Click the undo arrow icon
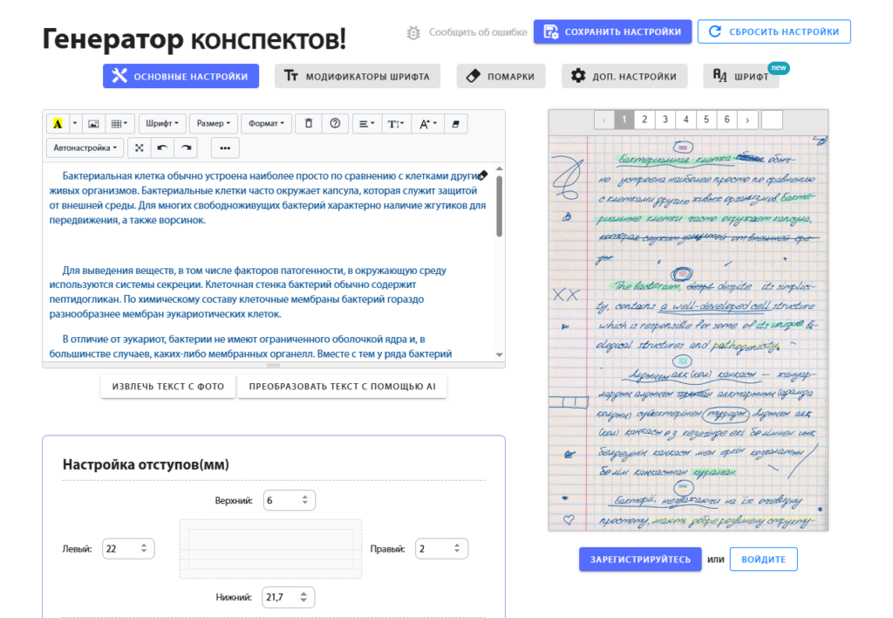 click(162, 148)
